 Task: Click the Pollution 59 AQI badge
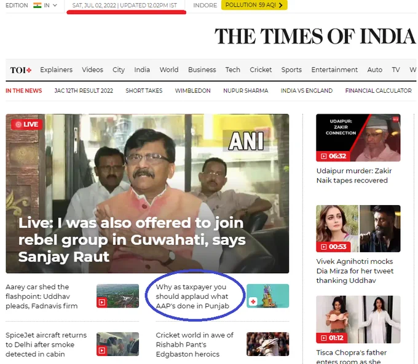click(x=254, y=5)
